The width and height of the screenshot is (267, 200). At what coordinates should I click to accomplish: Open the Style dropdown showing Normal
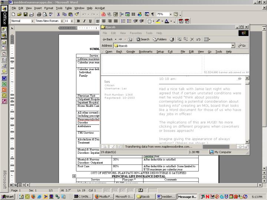32,21
